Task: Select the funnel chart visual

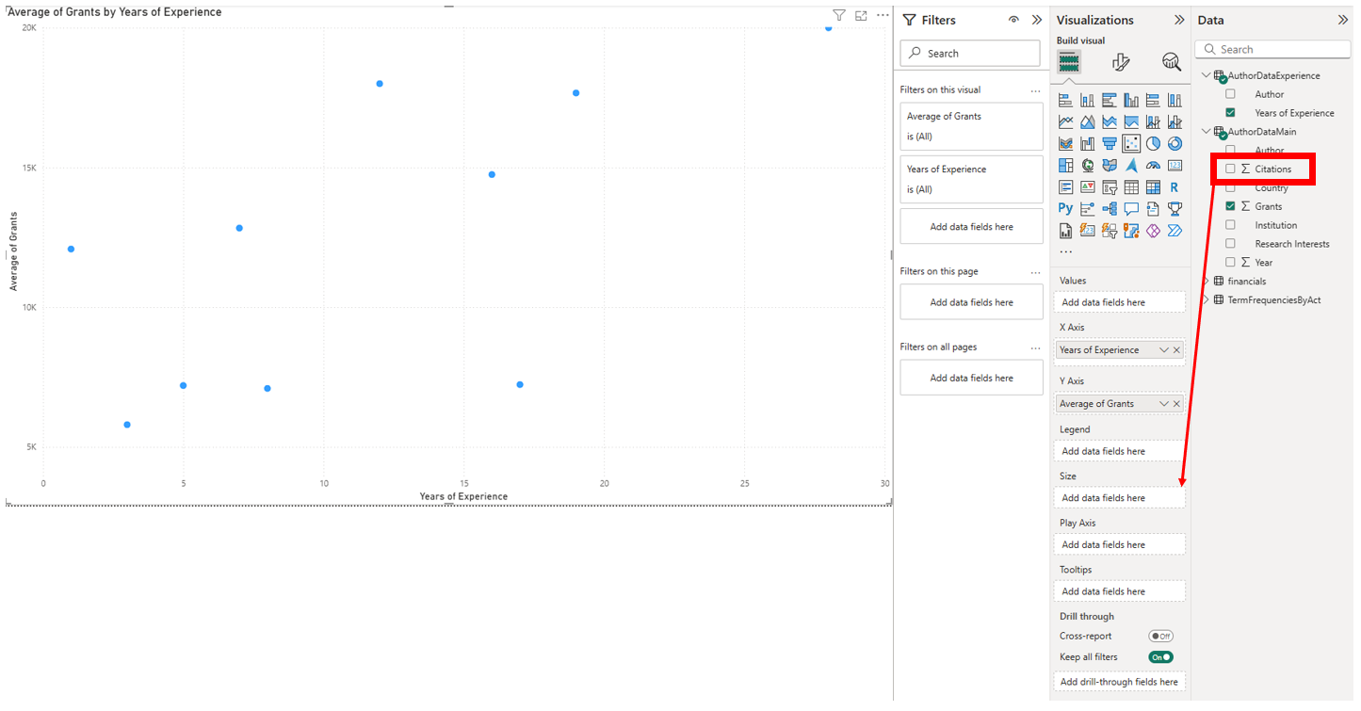Action: click(x=1110, y=143)
